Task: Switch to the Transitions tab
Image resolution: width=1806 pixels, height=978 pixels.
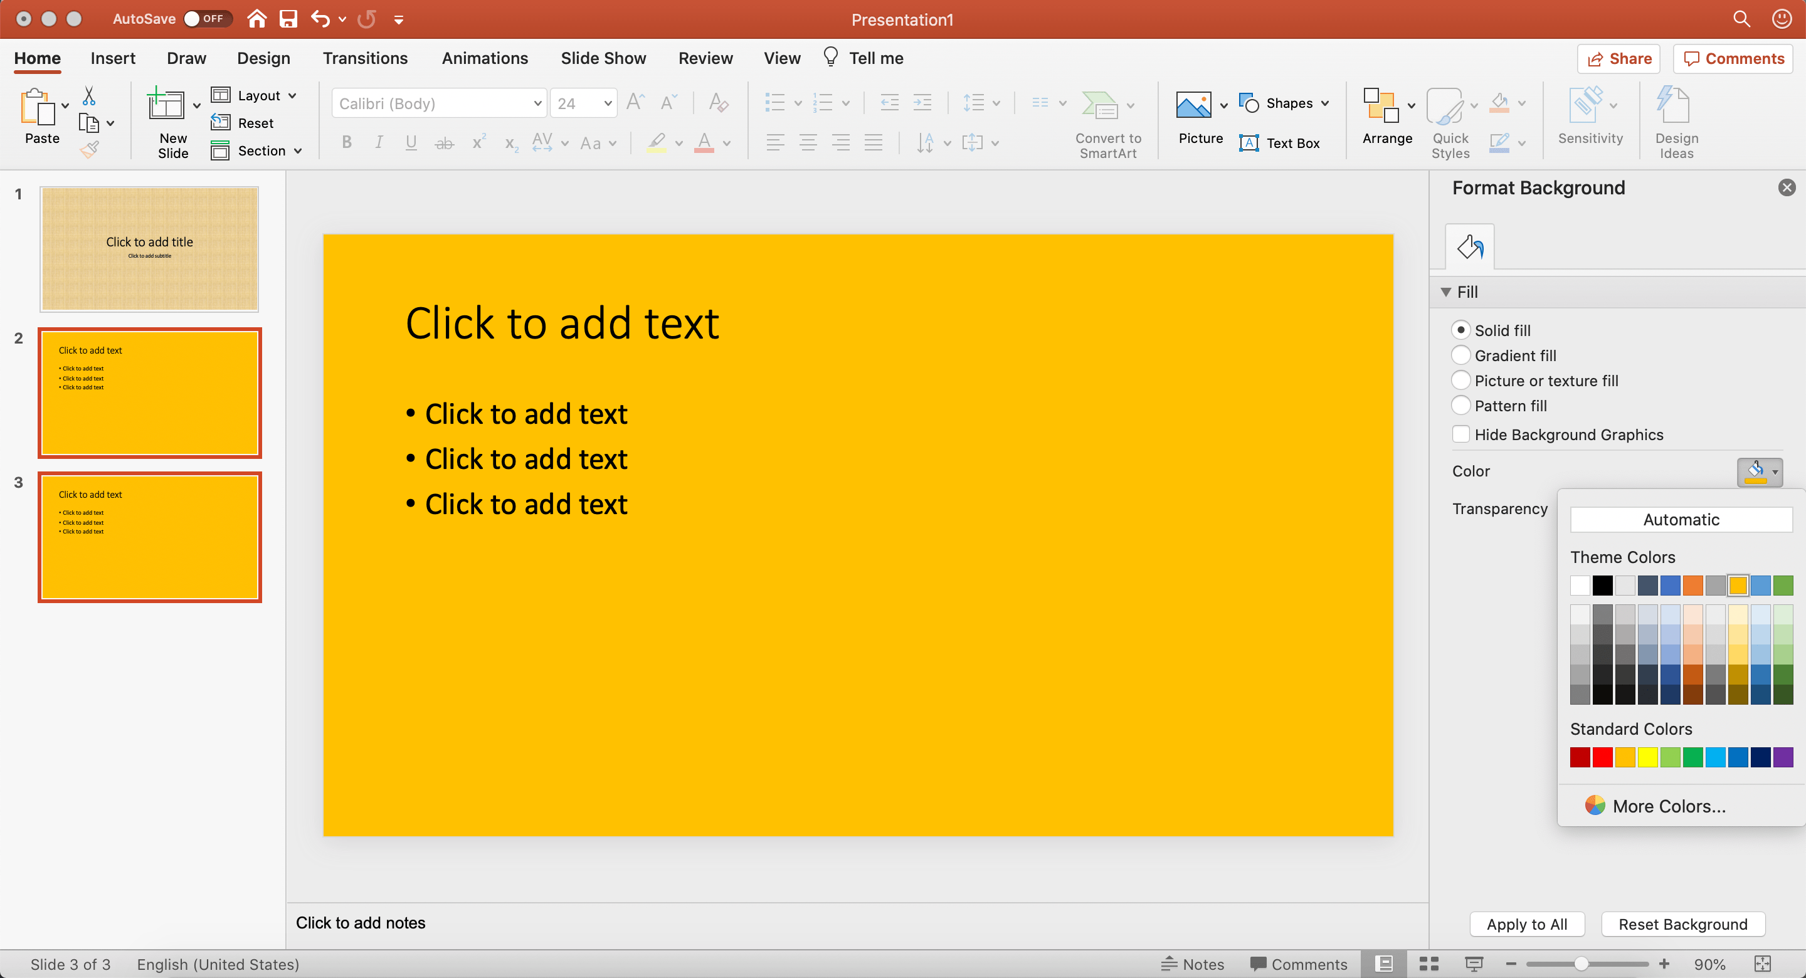Action: (364, 58)
